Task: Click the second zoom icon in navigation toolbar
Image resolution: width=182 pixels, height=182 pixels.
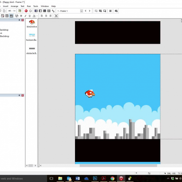Action: 100,11
